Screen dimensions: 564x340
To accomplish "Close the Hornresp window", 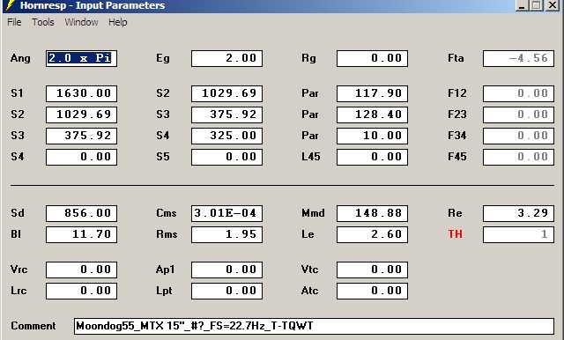I will [553, 5].
